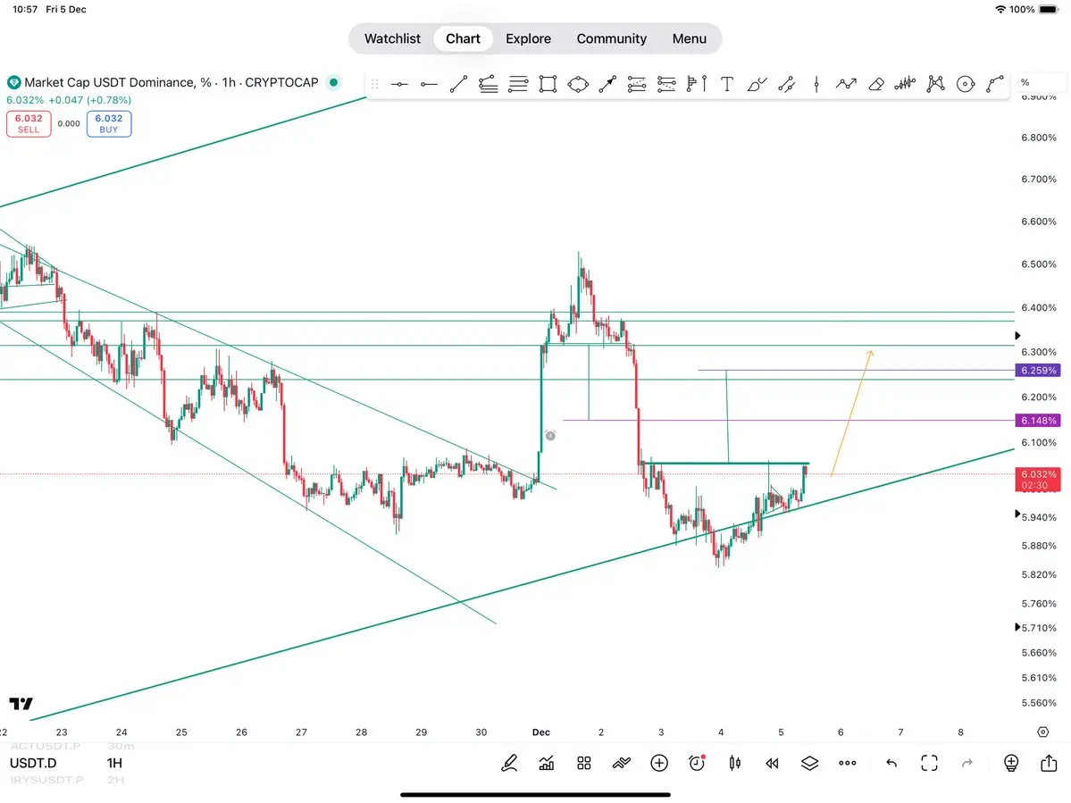Viewport: 1071px width, 803px height.
Task: Select the Text annotation tool
Action: (727, 84)
